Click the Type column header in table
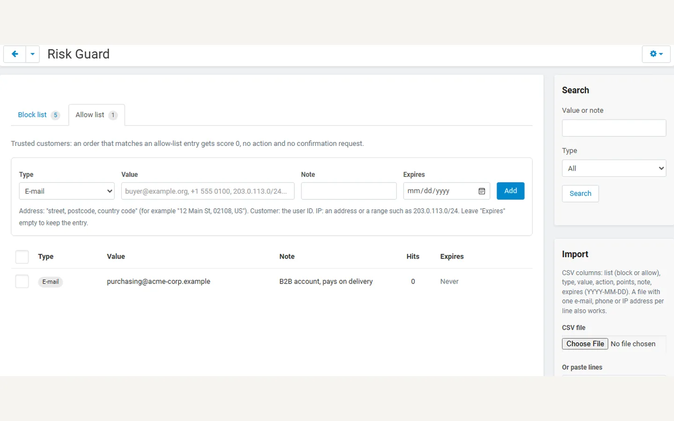 (46, 256)
